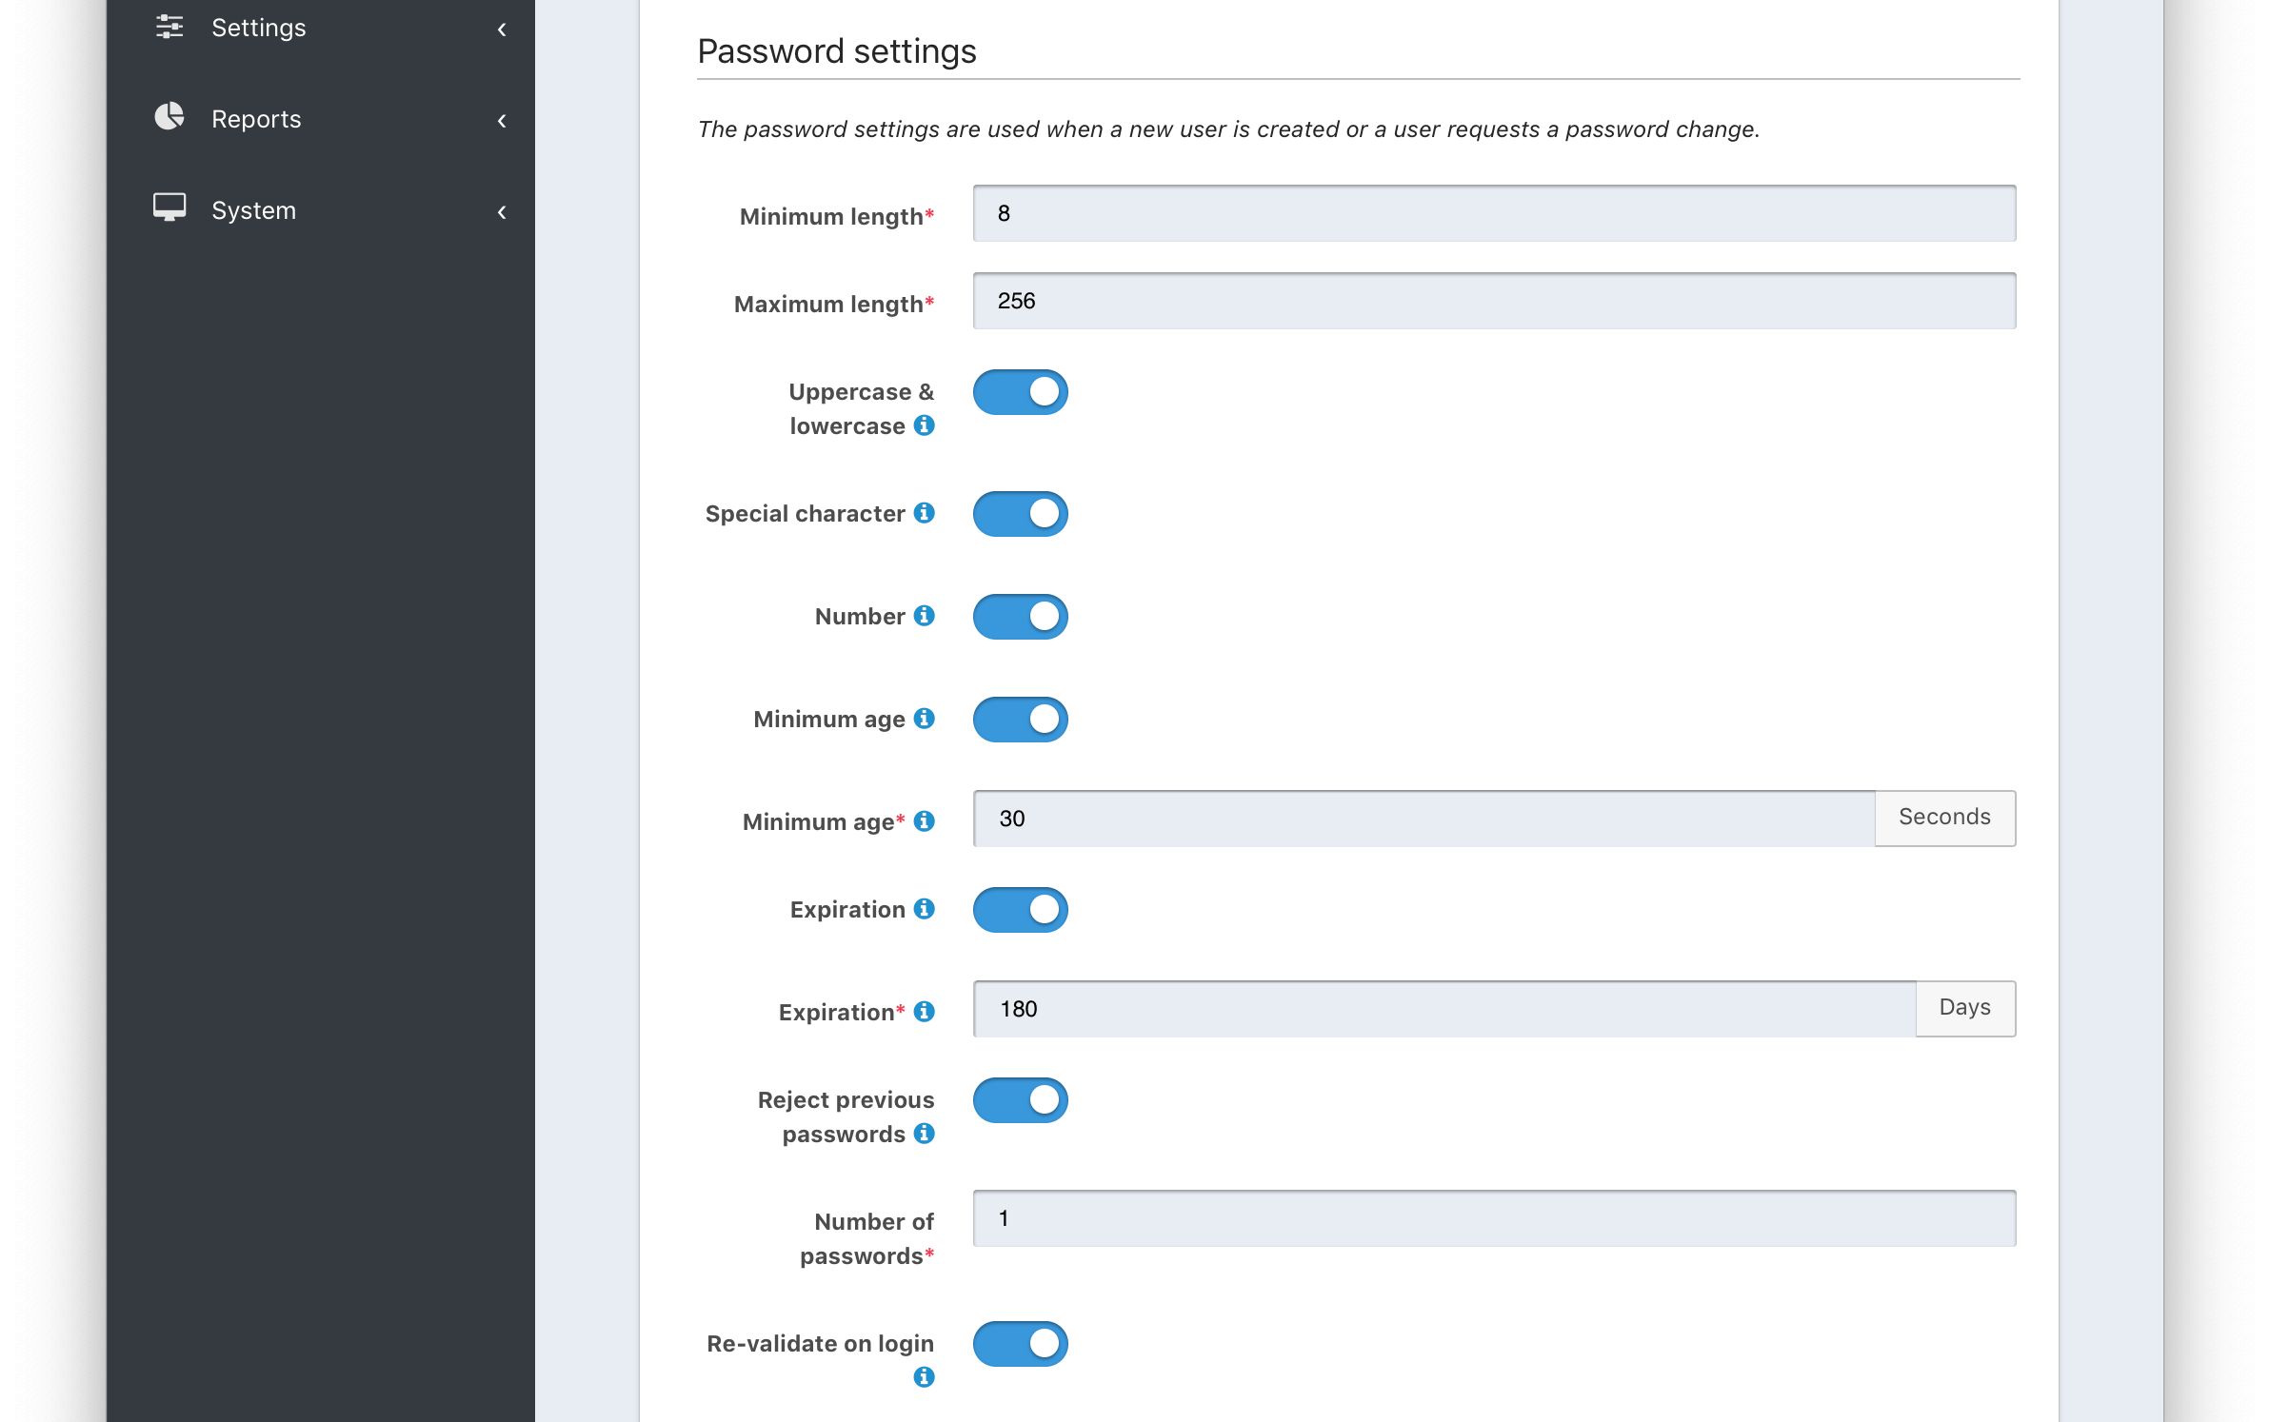
Task: Open the Re-validate on login info icon
Action: (x=924, y=1377)
